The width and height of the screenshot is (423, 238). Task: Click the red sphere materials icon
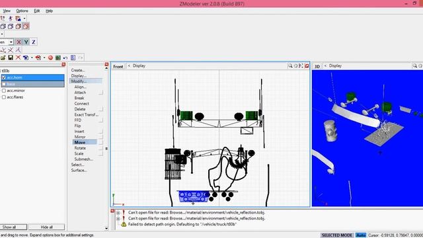pyautogui.click(x=50, y=58)
